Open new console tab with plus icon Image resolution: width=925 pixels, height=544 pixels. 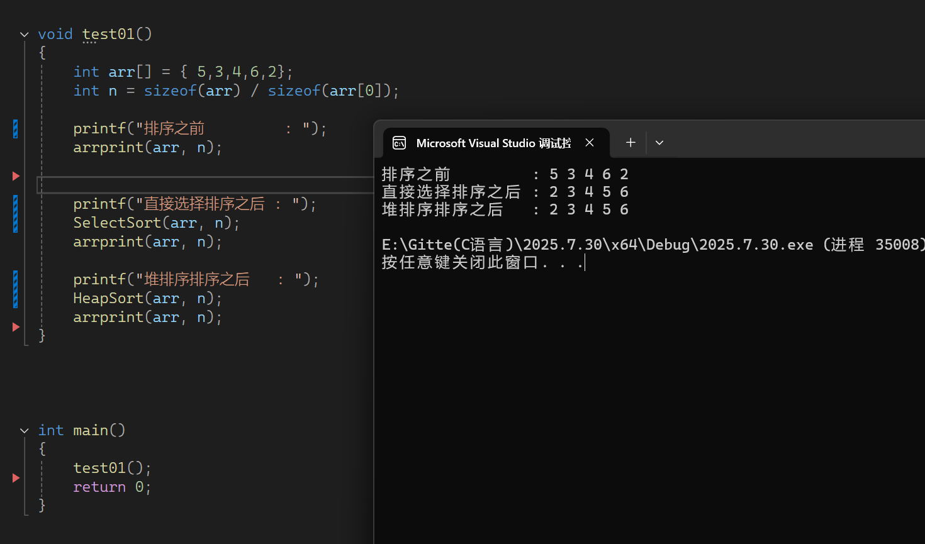[x=631, y=143]
